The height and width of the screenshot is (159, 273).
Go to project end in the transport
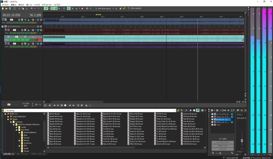[74, 105]
